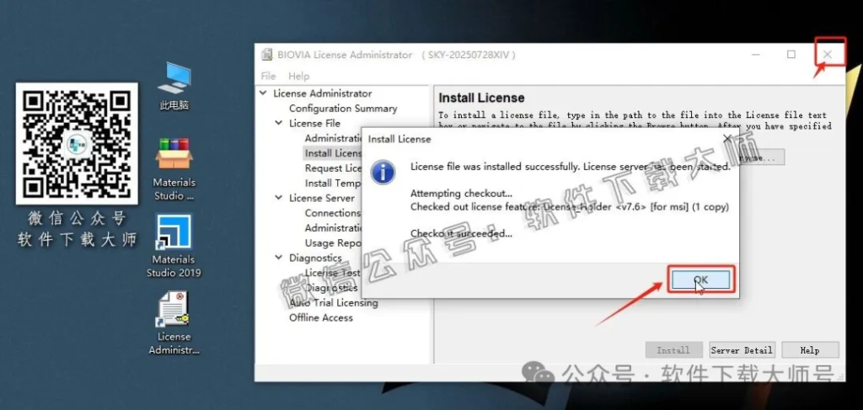Open the Help menu
The image size is (863, 410).
coord(299,76)
